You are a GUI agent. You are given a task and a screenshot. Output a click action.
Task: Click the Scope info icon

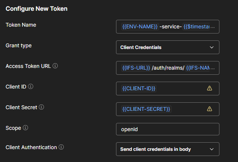pyautogui.click(x=25, y=128)
